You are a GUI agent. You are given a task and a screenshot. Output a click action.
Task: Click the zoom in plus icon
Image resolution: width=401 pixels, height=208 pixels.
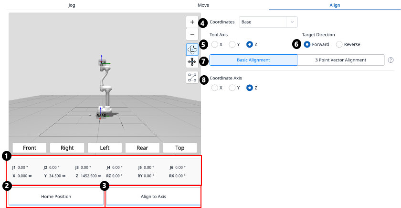[192, 22]
